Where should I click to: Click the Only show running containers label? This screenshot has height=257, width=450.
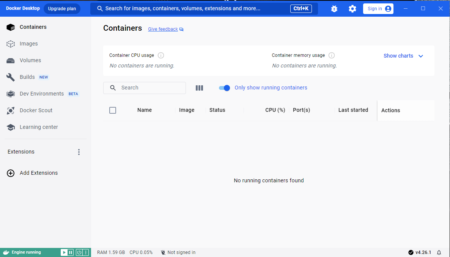271,88
